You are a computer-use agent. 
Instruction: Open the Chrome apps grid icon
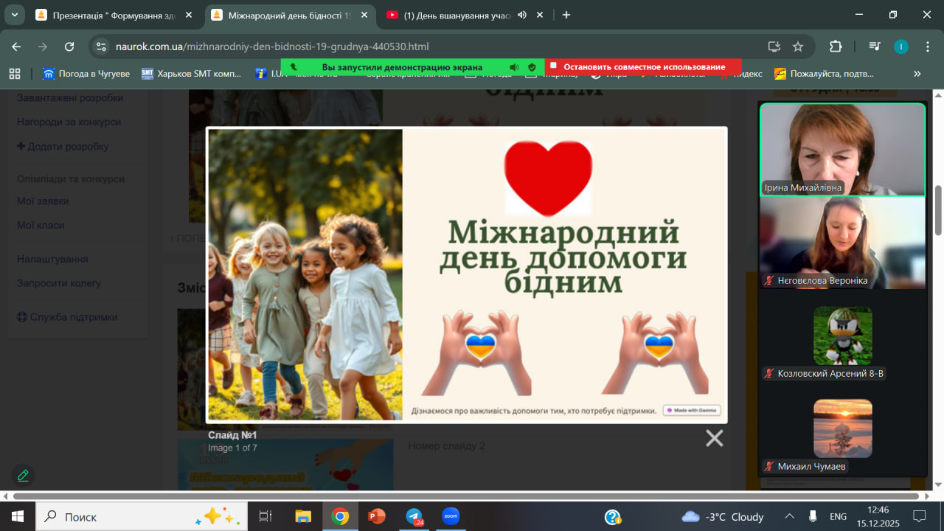[x=14, y=74]
